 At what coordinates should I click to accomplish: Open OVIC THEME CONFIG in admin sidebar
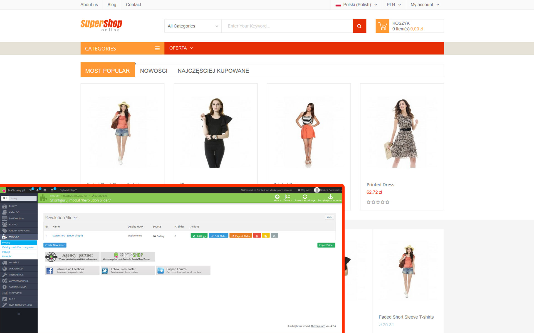[19, 305]
